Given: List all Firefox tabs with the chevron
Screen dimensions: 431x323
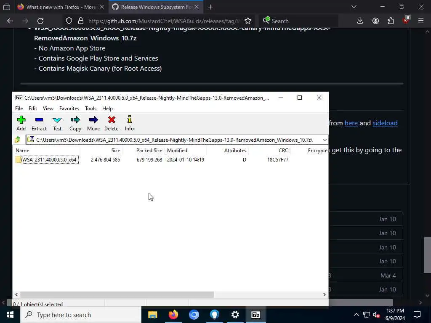Looking at the screenshot, I should [x=354, y=7].
